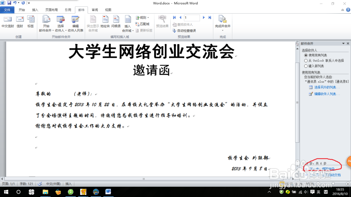
Task: Go to last record arrow
Action: coord(210,18)
